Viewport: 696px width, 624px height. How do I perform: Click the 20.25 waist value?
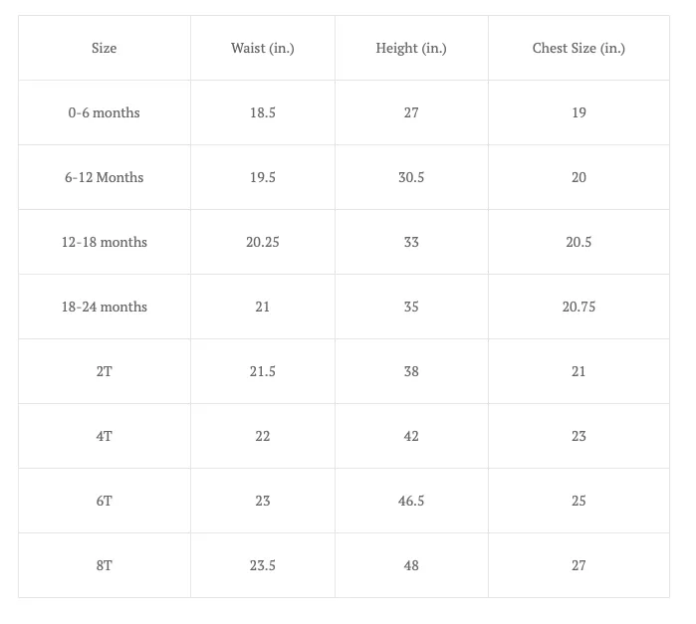(x=262, y=242)
